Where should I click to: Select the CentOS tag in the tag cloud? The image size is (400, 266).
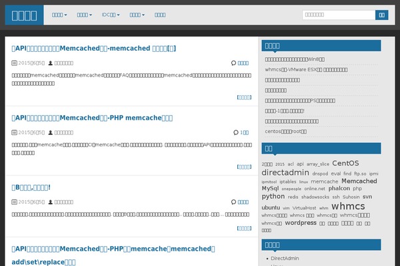(x=345, y=163)
